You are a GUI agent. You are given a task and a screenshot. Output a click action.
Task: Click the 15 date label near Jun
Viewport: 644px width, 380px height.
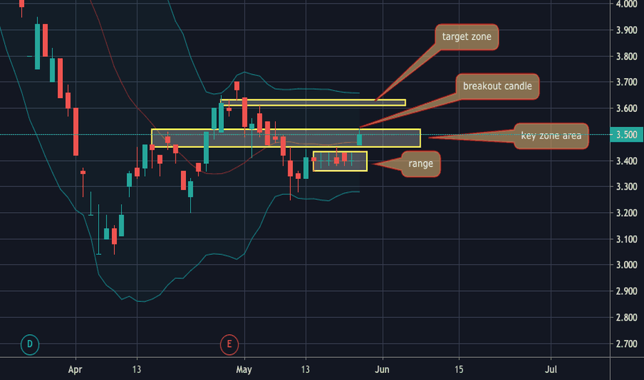(459, 370)
